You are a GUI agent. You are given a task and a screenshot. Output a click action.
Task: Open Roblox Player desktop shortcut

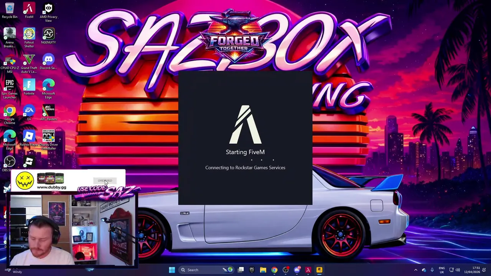coord(29,138)
